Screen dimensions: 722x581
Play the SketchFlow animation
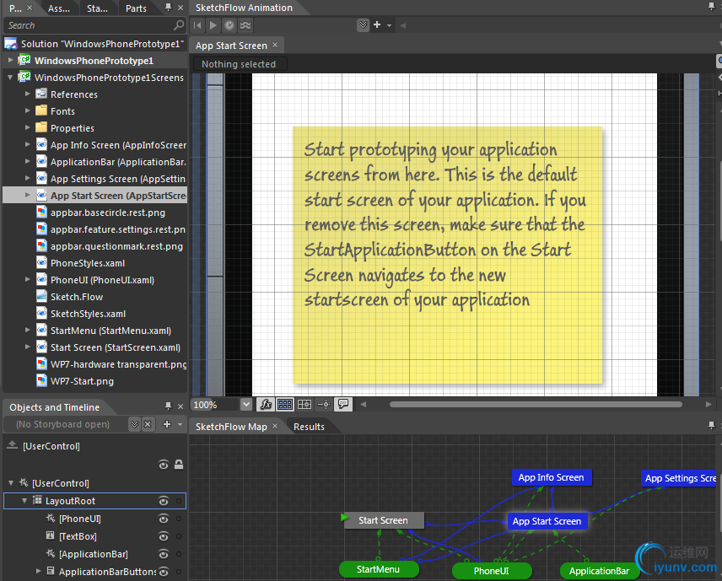213,25
